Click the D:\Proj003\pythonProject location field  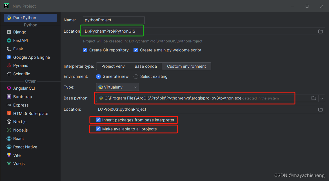pyautogui.click(x=210, y=109)
